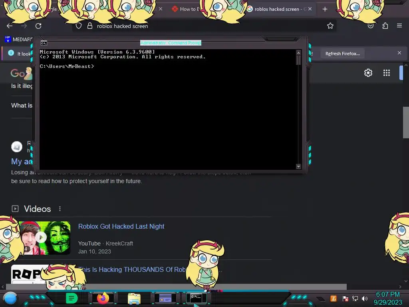Open 'Roblox Got Hacked Last Night' video link
The height and width of the screenshot is (307, 409).
click(121, 226)
